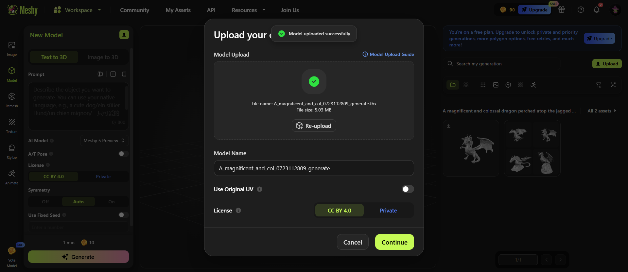628x272 pixels.
Task: Open the gift rewards icon
Action: click(x=562, y=10)
